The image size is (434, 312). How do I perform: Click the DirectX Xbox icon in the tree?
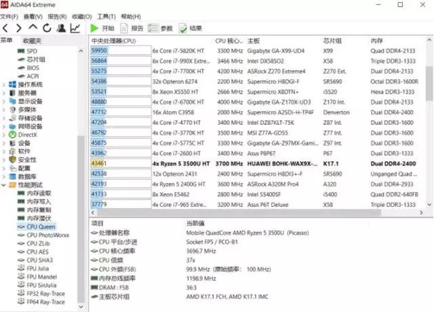pyautogui.click(x=12, y=134)
